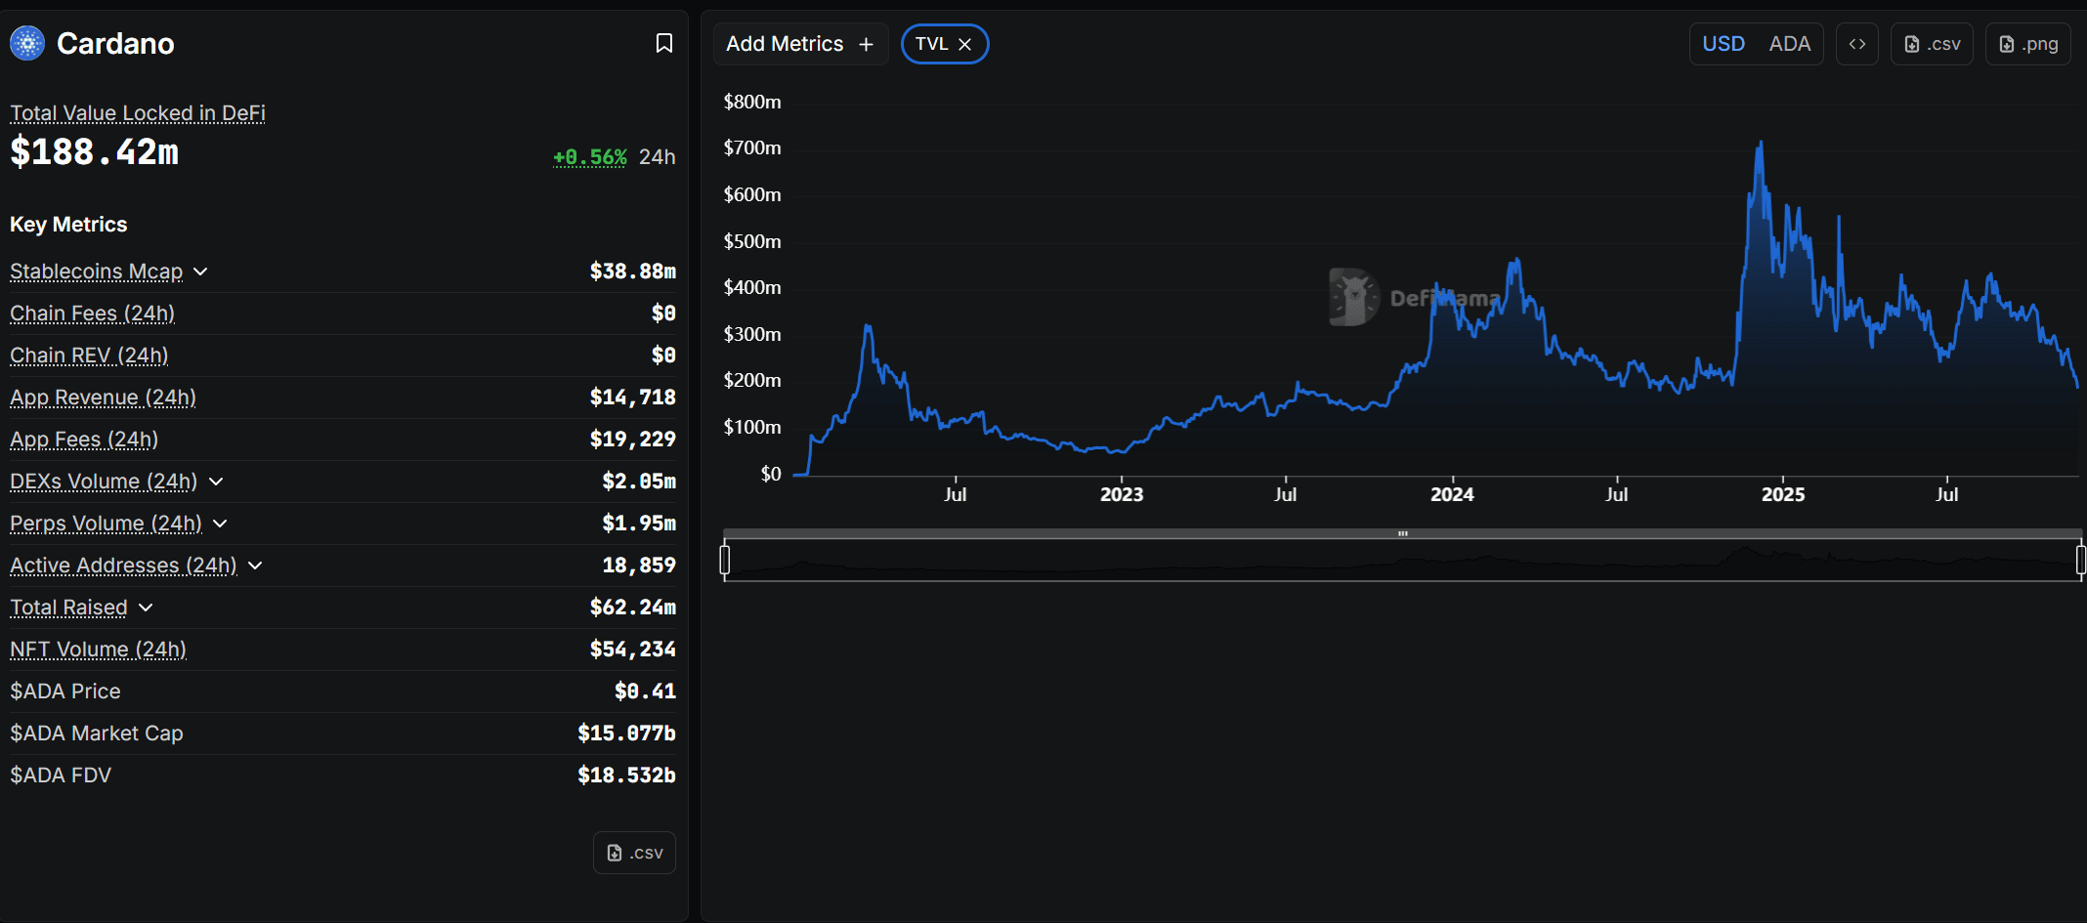This screenshot has height=923, width=2087.
Task: Click the 2023 x-axis label
Action: click(x=1122, y=494)
